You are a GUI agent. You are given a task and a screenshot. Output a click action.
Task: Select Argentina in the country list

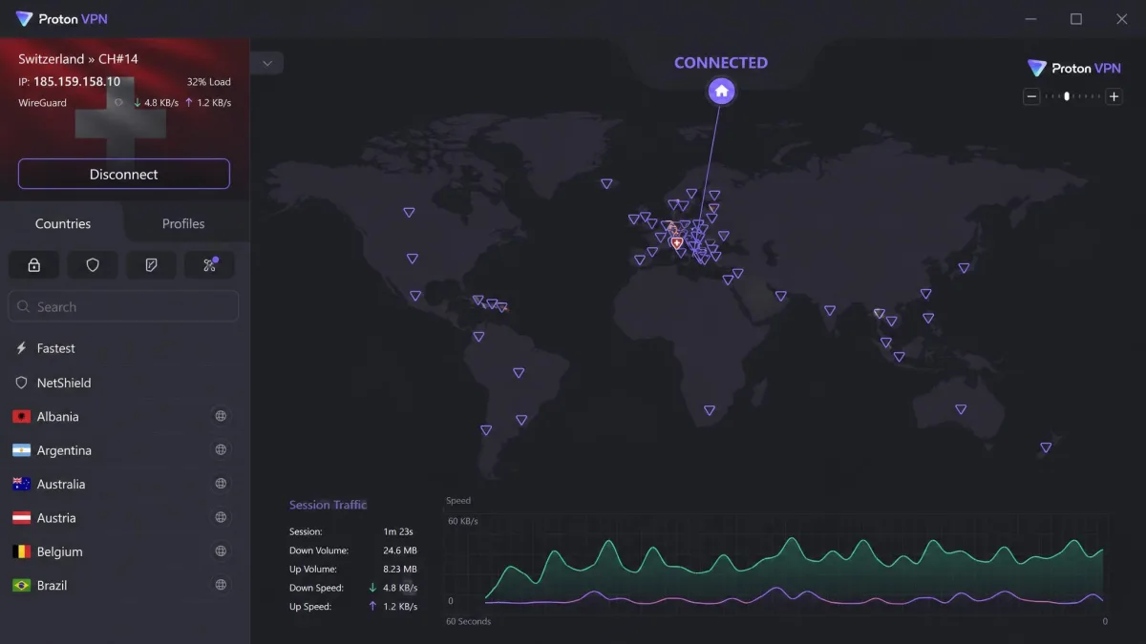[x=124, y=450]
